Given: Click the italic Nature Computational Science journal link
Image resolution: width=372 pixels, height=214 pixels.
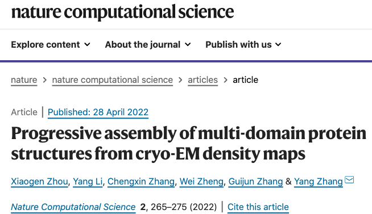Looking at the screenshot, I should point(73,207).
